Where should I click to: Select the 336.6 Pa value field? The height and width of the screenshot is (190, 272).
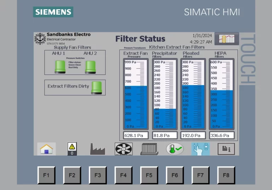coord(221,135)
